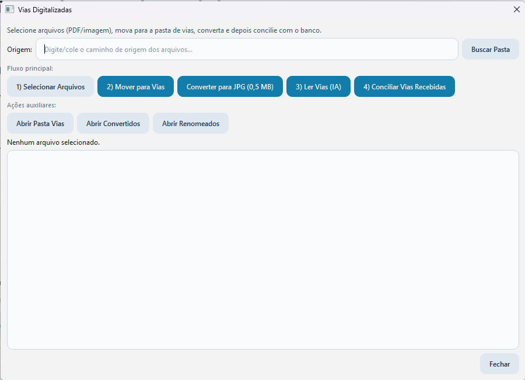Viewport: 525px width, 380px height.
Task: Click 2) Mover para Vias button
Action: pyautogui.click(x=135, y=86)
